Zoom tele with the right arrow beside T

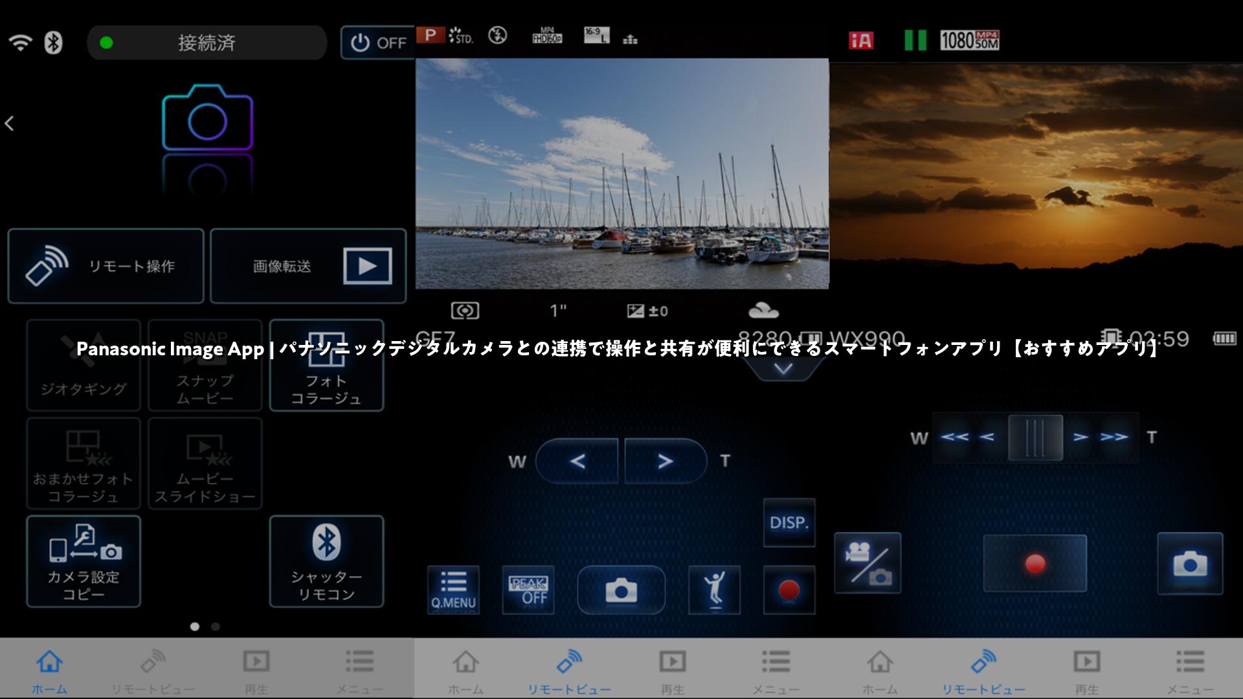click(x=666, y=461)
